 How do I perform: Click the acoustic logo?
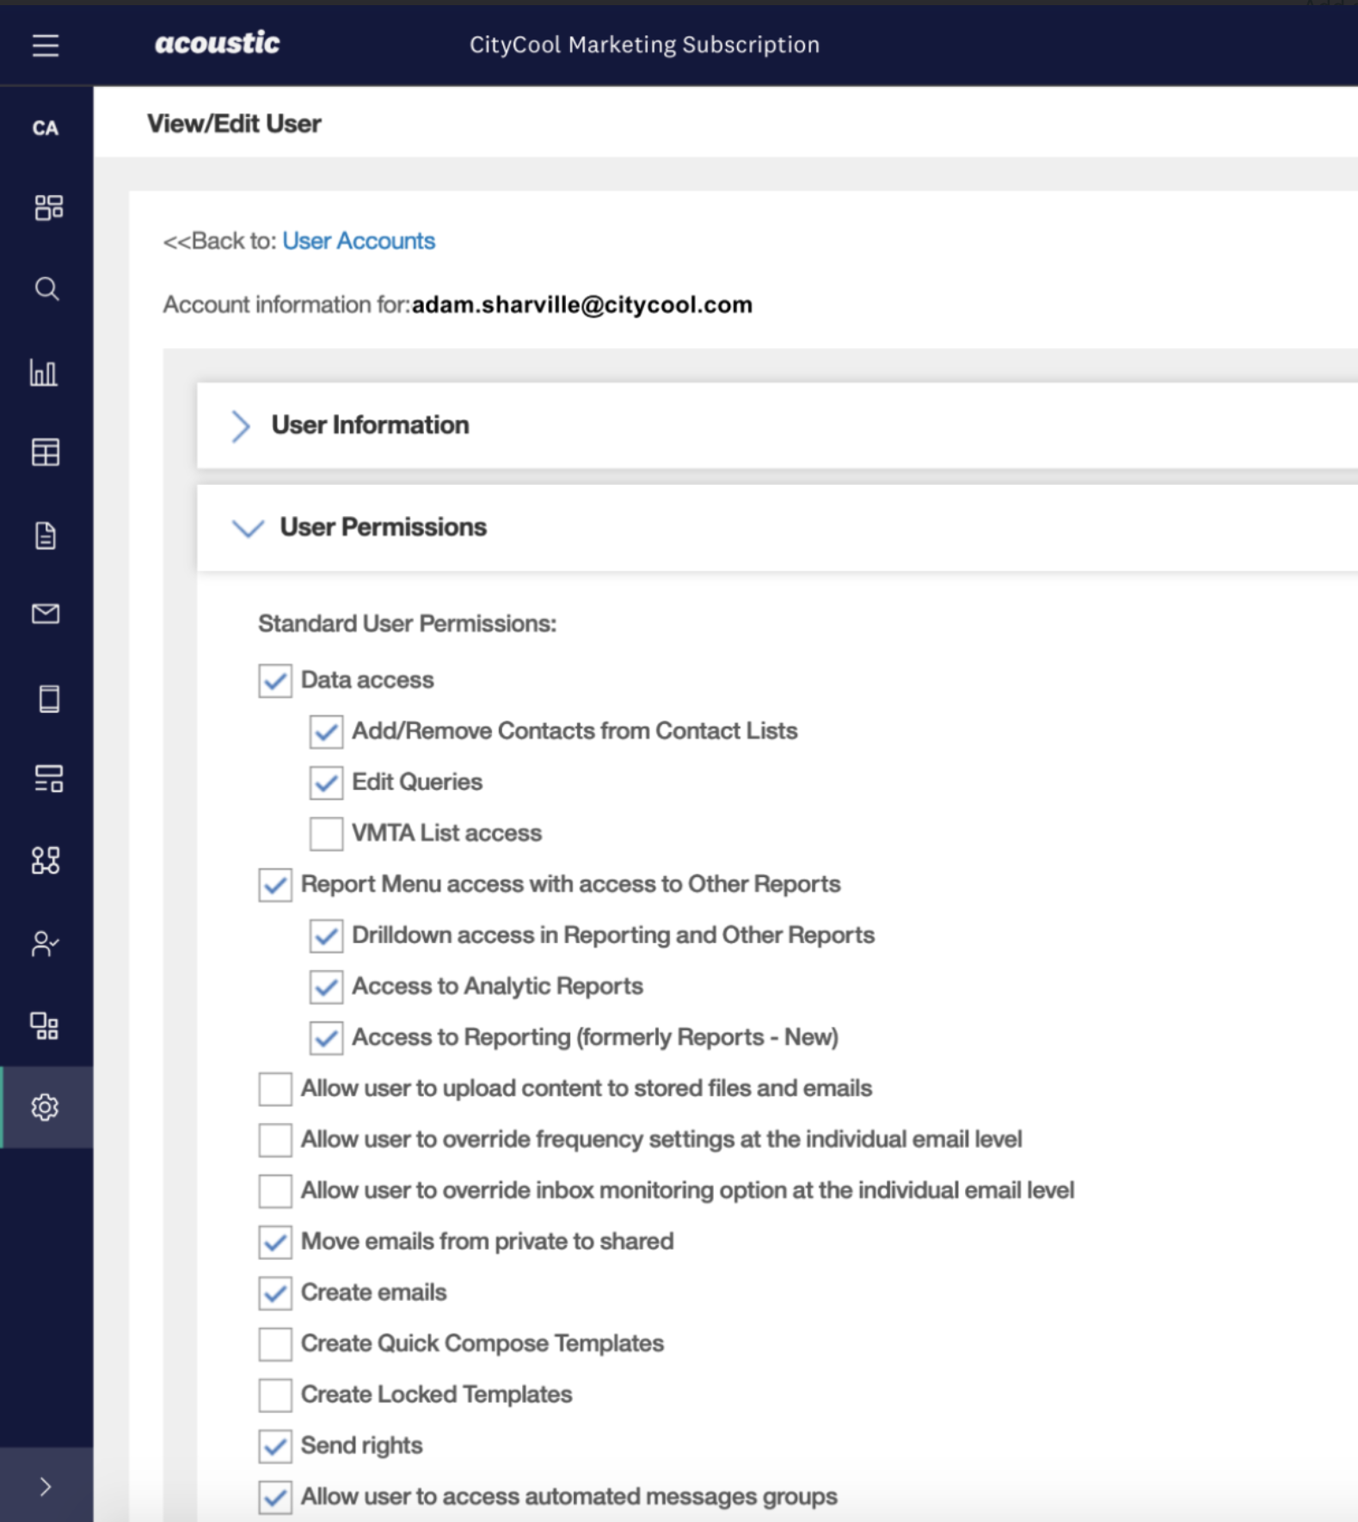217,43
